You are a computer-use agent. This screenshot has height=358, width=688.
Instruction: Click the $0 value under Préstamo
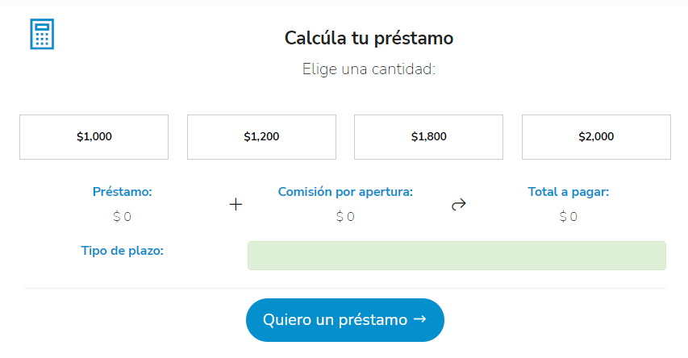pyautogui.click(x=123, y=216)
